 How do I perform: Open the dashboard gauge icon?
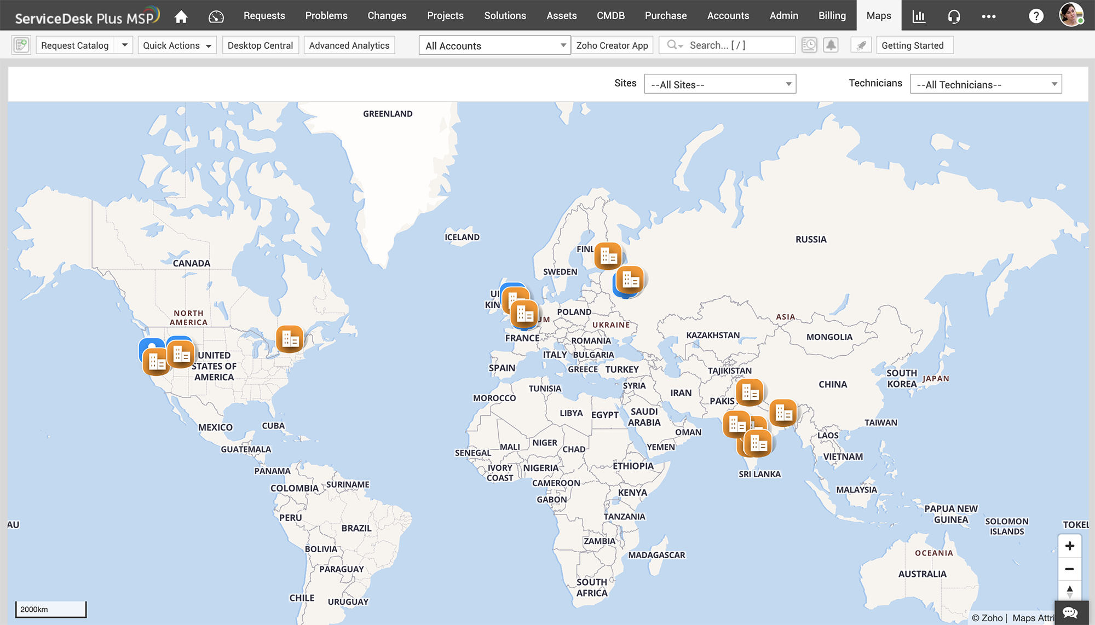coord(216,16)
